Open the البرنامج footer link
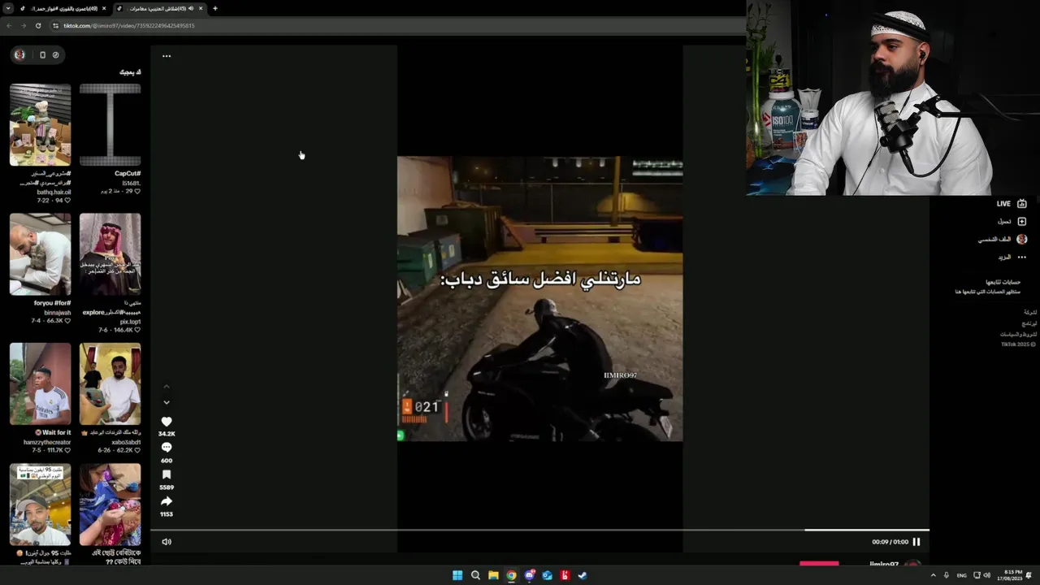 pyautogui.click(x=1029, y=323)
